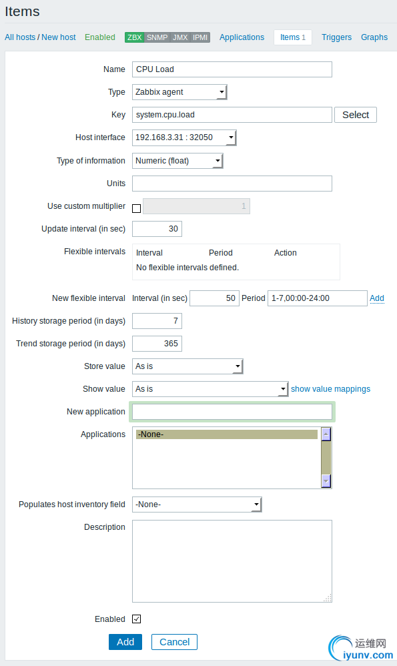Image resolution: width=397 pixels, height=666 pixels.
Task: Click the IPMI status badge
Action: point(200,37)
